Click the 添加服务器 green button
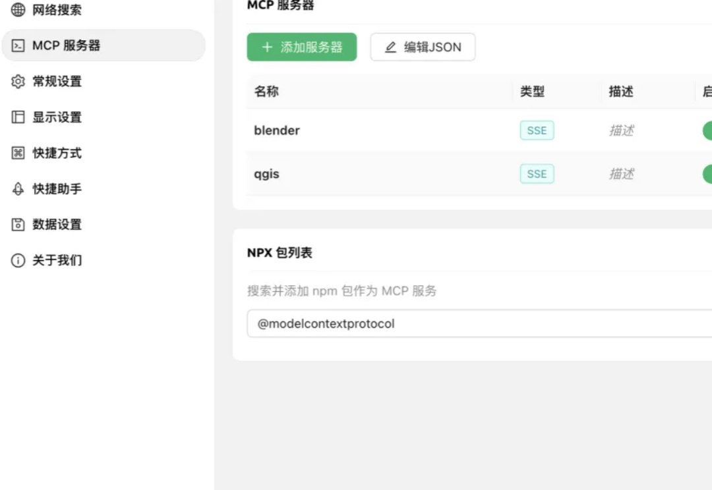The image size is (712, 490). point(302,47)
